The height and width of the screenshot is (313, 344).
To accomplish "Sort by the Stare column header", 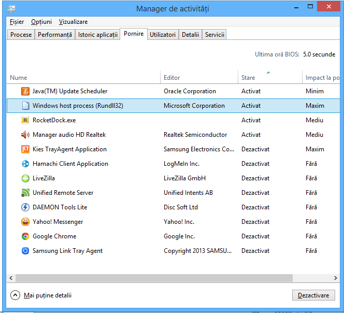I will [x=270, y=78].
